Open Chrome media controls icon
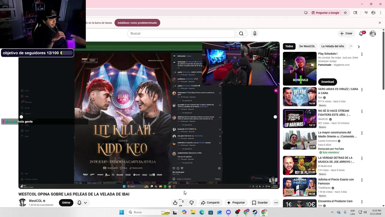The width and height of the screenshot is (385, 217). [366, 13]
